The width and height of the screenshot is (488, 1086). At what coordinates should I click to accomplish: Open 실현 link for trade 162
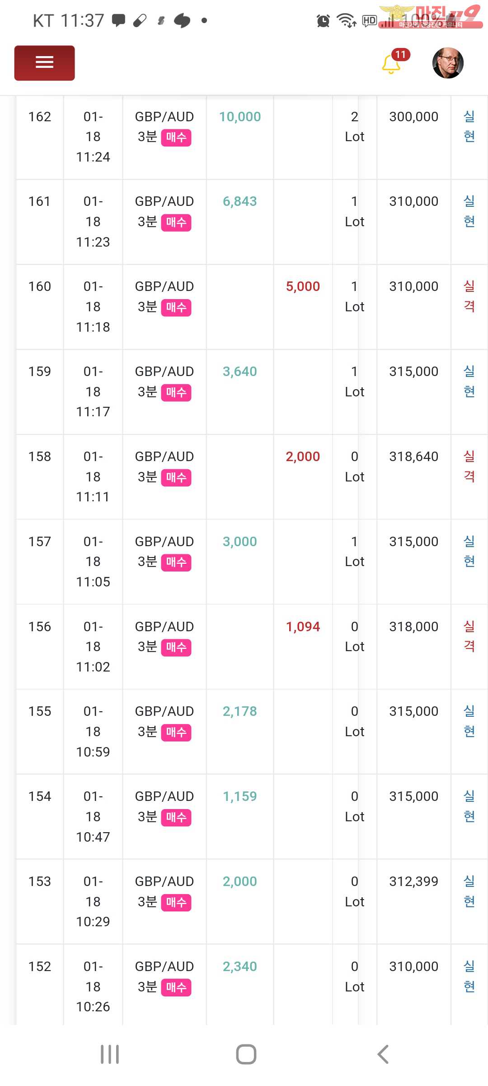(469, 126)
